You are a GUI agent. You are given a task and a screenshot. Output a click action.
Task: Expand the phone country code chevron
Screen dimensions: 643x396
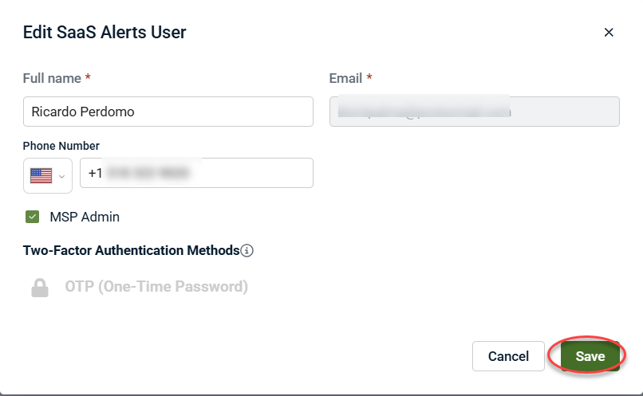[x=61, y=176]
